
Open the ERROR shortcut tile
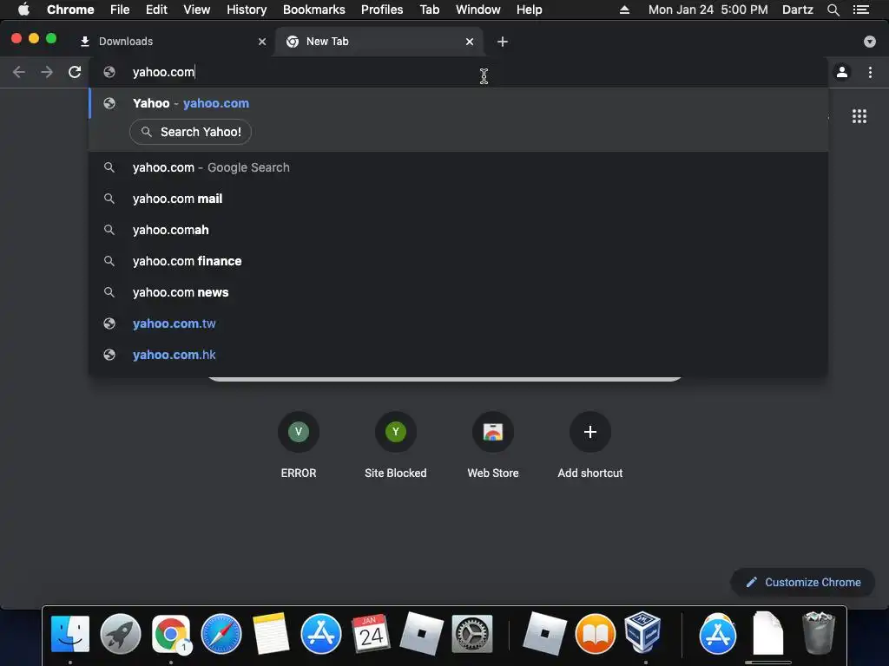click(x=299, y=445)
